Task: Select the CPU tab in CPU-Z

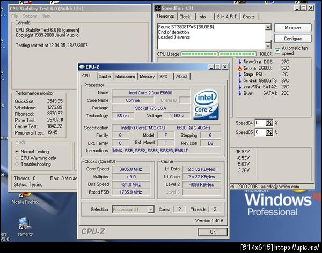Action: click(86, 76)
